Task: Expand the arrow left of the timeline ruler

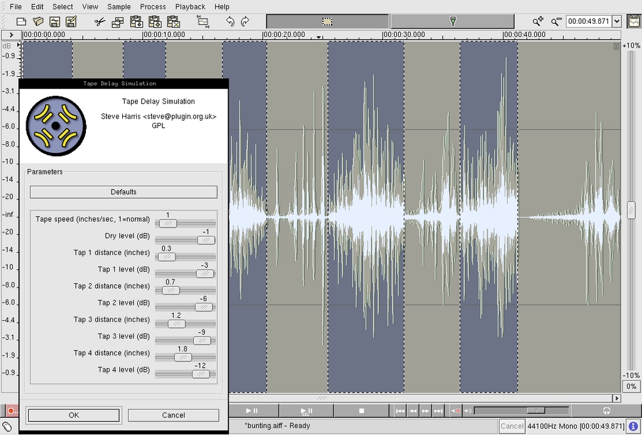Action: (x=11, y=35)
